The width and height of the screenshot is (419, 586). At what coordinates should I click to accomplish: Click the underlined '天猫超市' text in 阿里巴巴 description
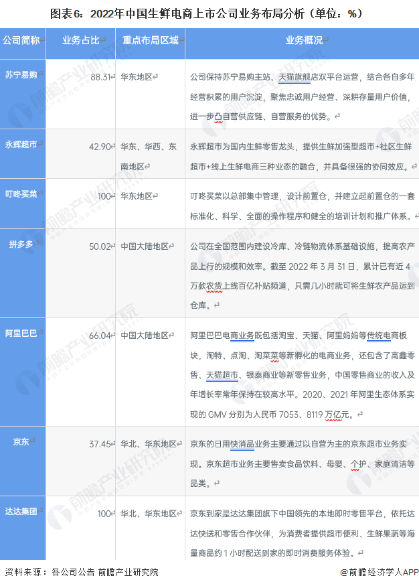click(222, 375)
